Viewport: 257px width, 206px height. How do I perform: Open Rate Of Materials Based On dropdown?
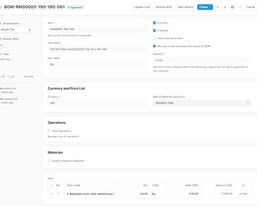(202, 103)
